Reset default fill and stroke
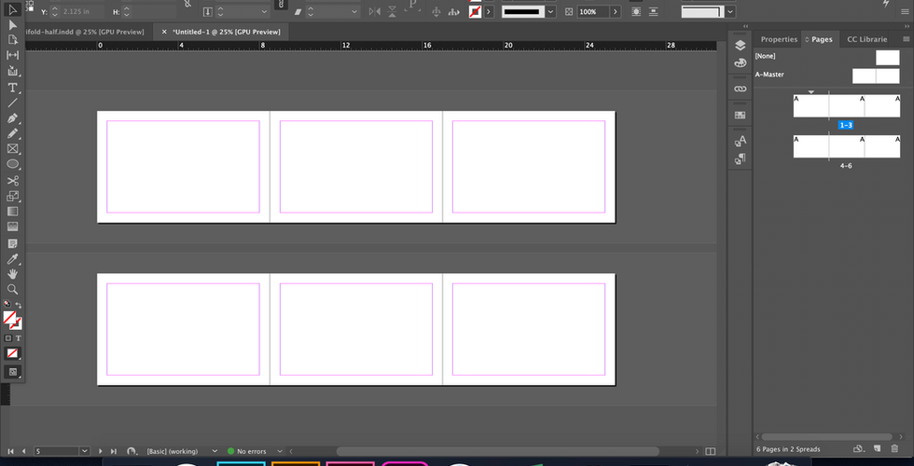Screen dimensions: 914x466 pyautogui.click(x=7, y=304)
